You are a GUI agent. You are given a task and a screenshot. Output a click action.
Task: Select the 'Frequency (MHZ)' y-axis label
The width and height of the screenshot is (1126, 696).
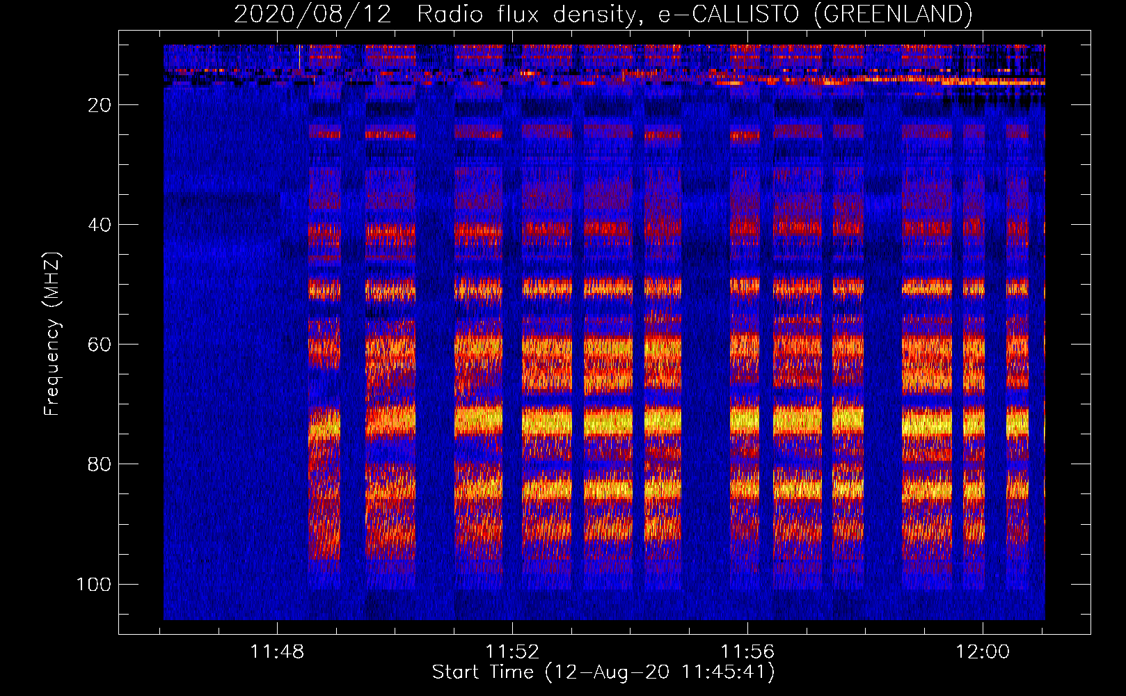(x=52, y=333)
